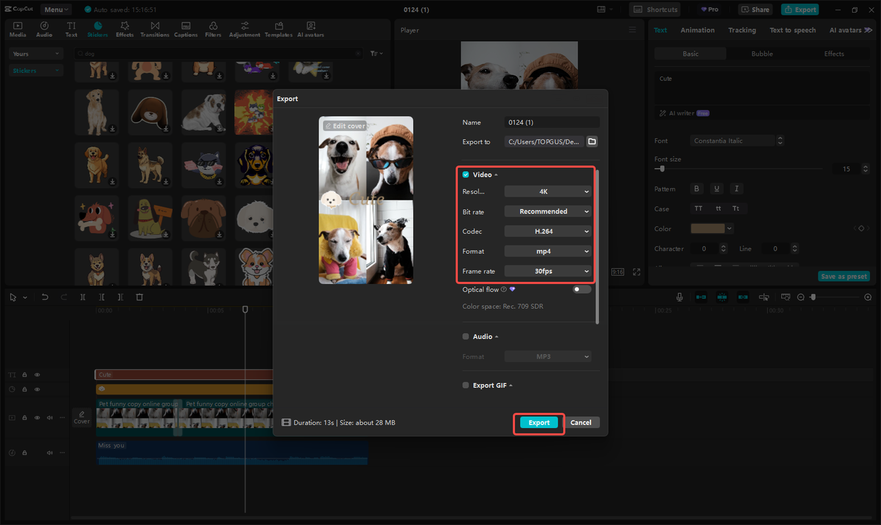Image resolution: width=881 pixels, height=525 pixels.
Task: Click the Export button in the dialog
Action: point(539,422)
